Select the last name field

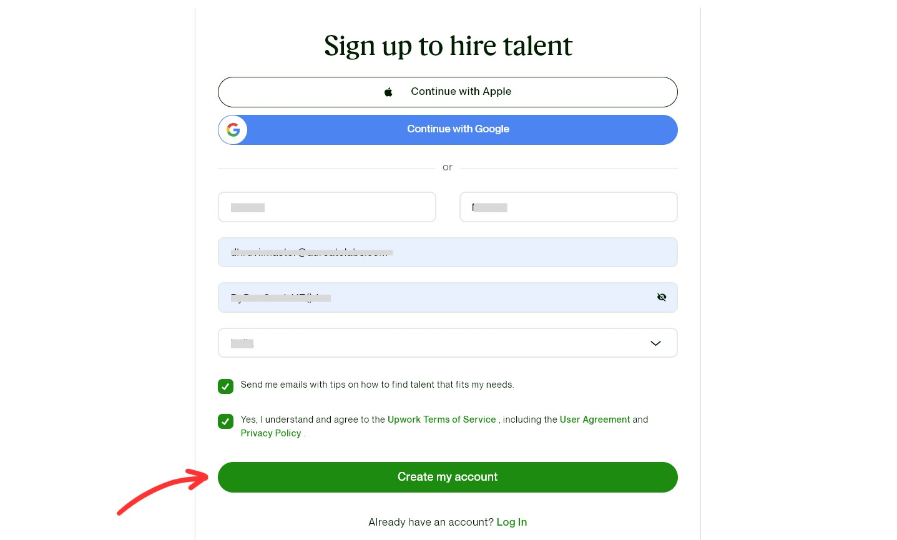tap(568, 207)
